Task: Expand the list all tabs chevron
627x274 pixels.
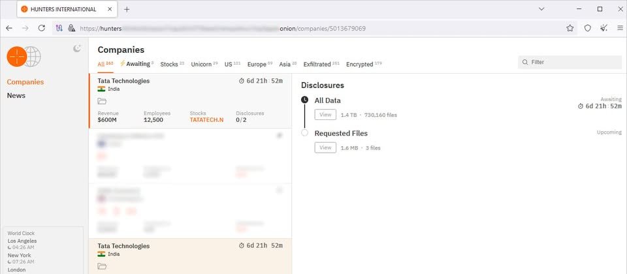Action: coord(541,9)
